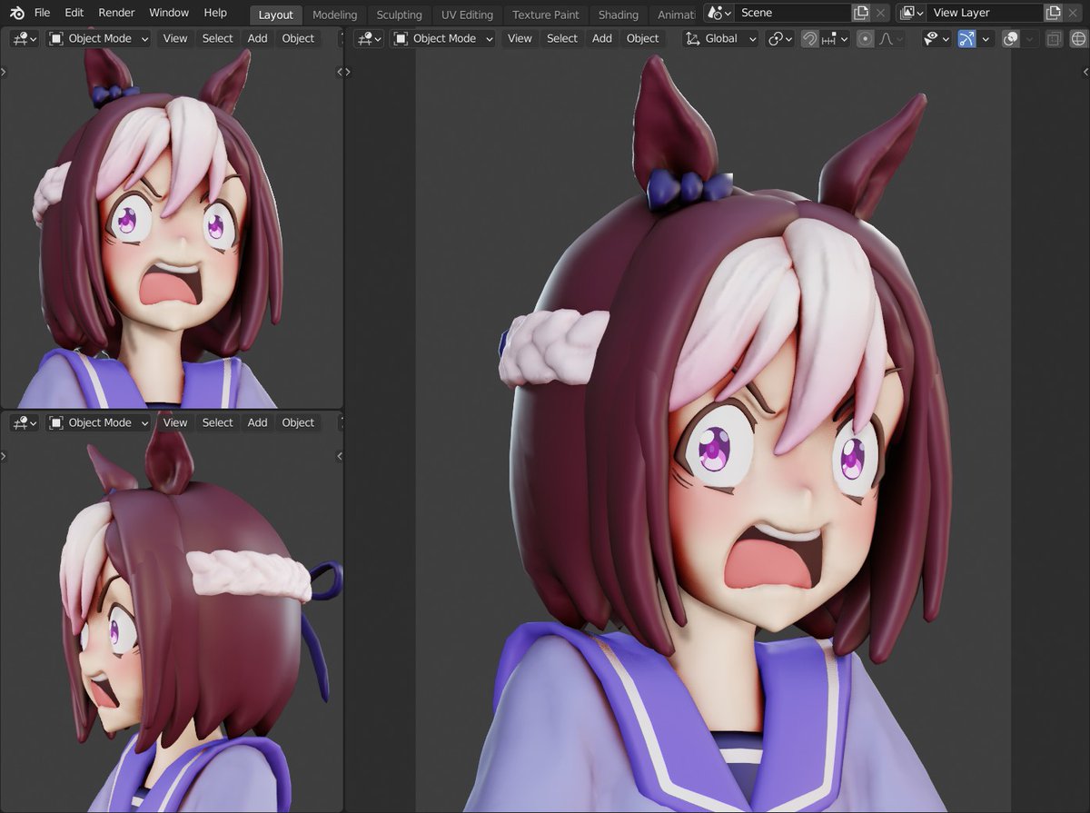Screen dimensions: 1090x813
Task: Expand the sidebar arrow in top-left viewport
Action: tap(340, 72)
